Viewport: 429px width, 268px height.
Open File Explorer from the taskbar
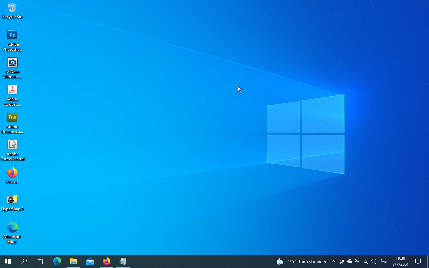pyautogui.click(x=74, y=261)
